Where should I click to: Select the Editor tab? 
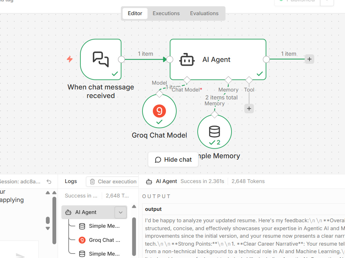[135, 13]
